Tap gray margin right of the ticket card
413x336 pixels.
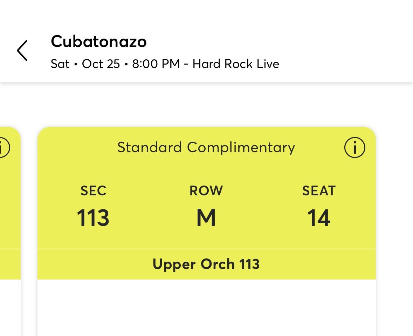(x=395, y=210)
